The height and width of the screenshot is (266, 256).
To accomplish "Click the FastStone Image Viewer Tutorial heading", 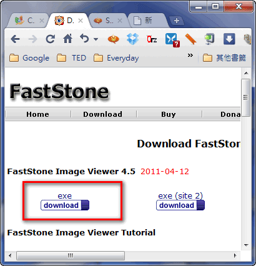I will (x=81, y=232).
